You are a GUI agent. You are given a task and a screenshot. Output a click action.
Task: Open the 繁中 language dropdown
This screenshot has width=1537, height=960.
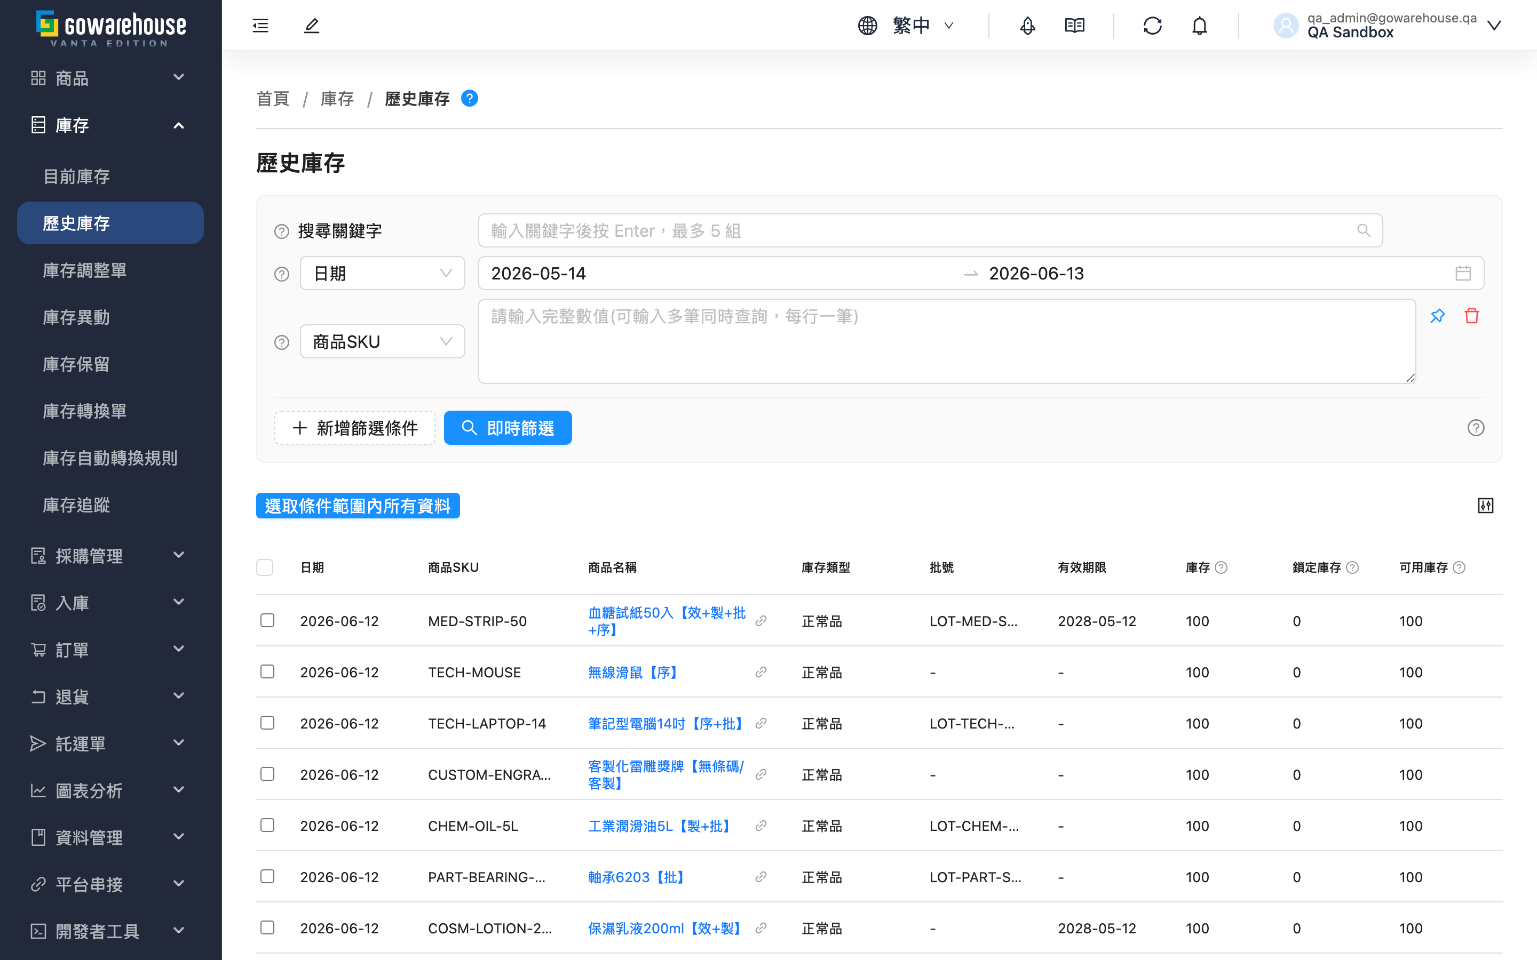pos(922,26)
